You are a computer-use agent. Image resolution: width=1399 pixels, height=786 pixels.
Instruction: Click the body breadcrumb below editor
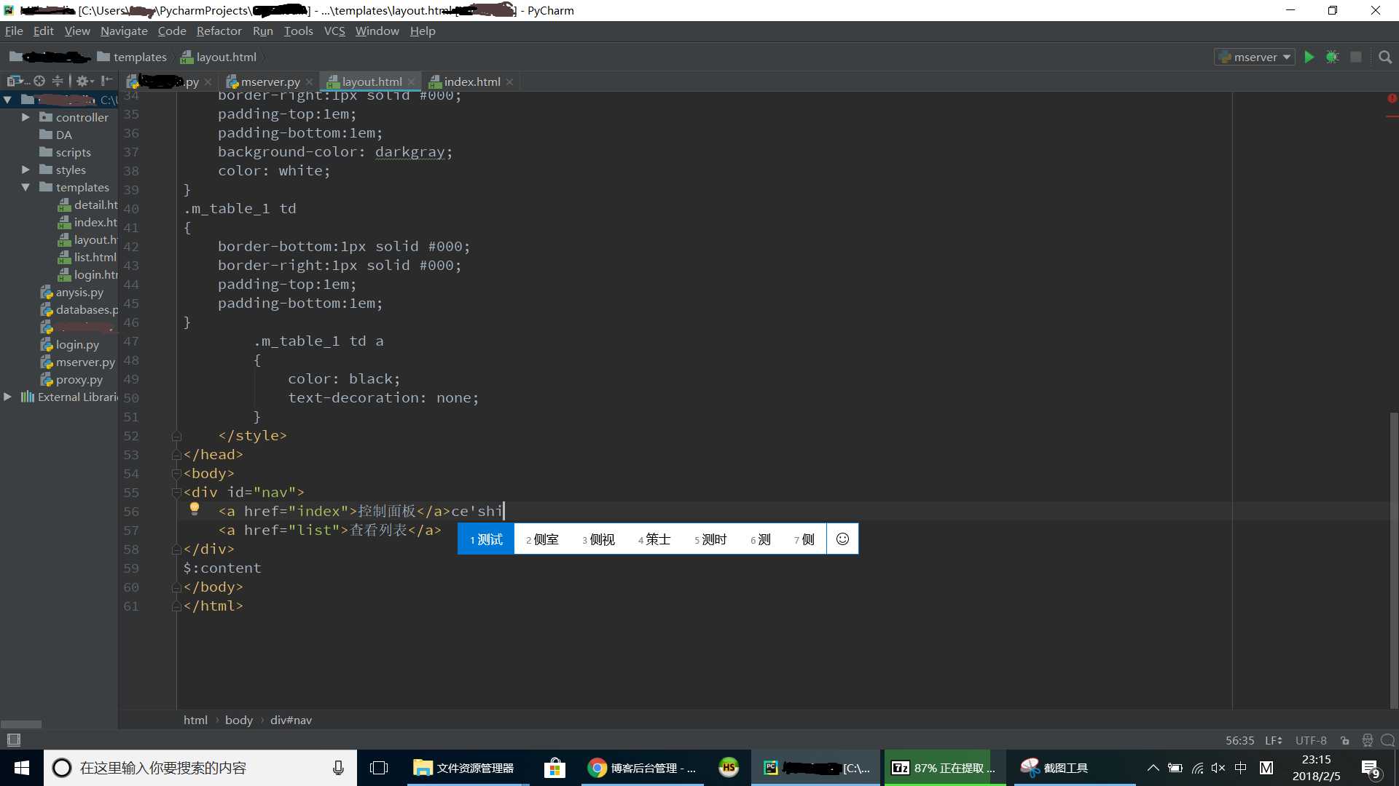click(239, 720)
